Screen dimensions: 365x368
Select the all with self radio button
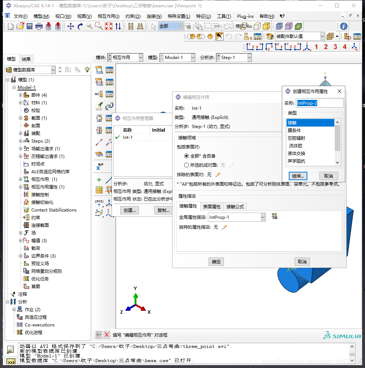pyautogui.click(x=186, y=156)
